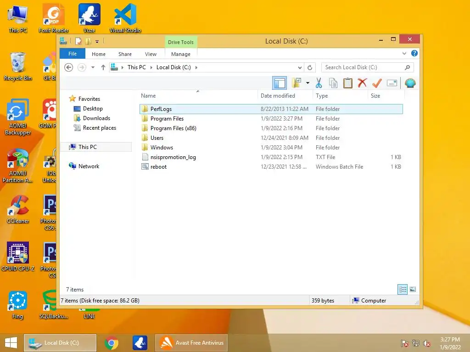
Task: Select Recent places in navigation pane
Action: 99,128
